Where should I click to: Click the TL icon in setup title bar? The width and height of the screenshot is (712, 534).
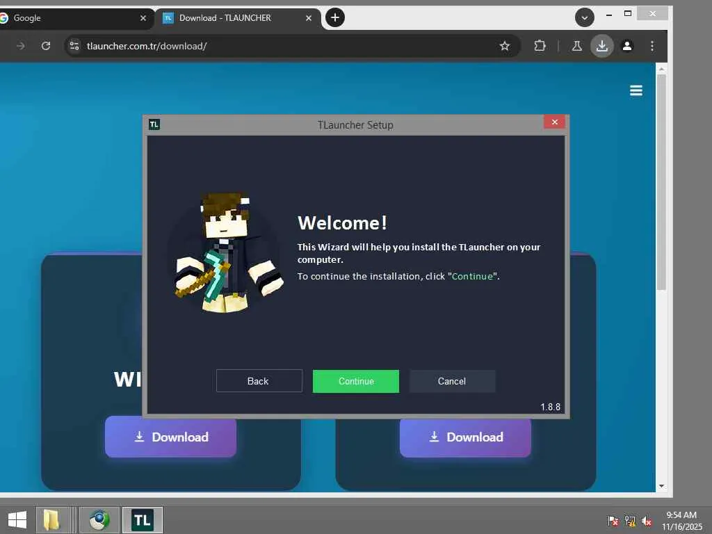tap(154, 124)
